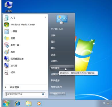Viewport: 112px width, 107px height.
Task: Click the Windows Start orb
Action: pos(6,104)
